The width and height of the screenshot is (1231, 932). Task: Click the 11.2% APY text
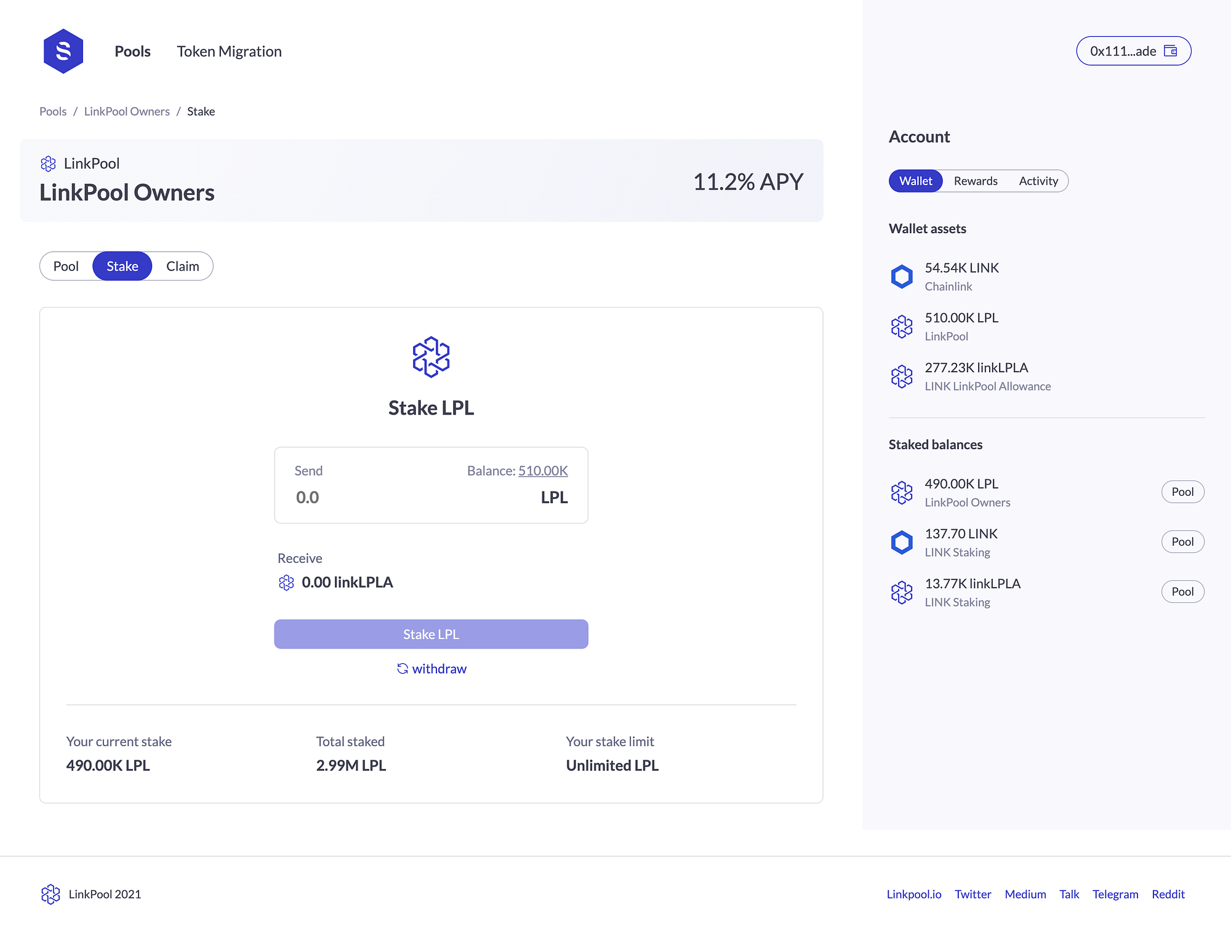click(748, 181)
